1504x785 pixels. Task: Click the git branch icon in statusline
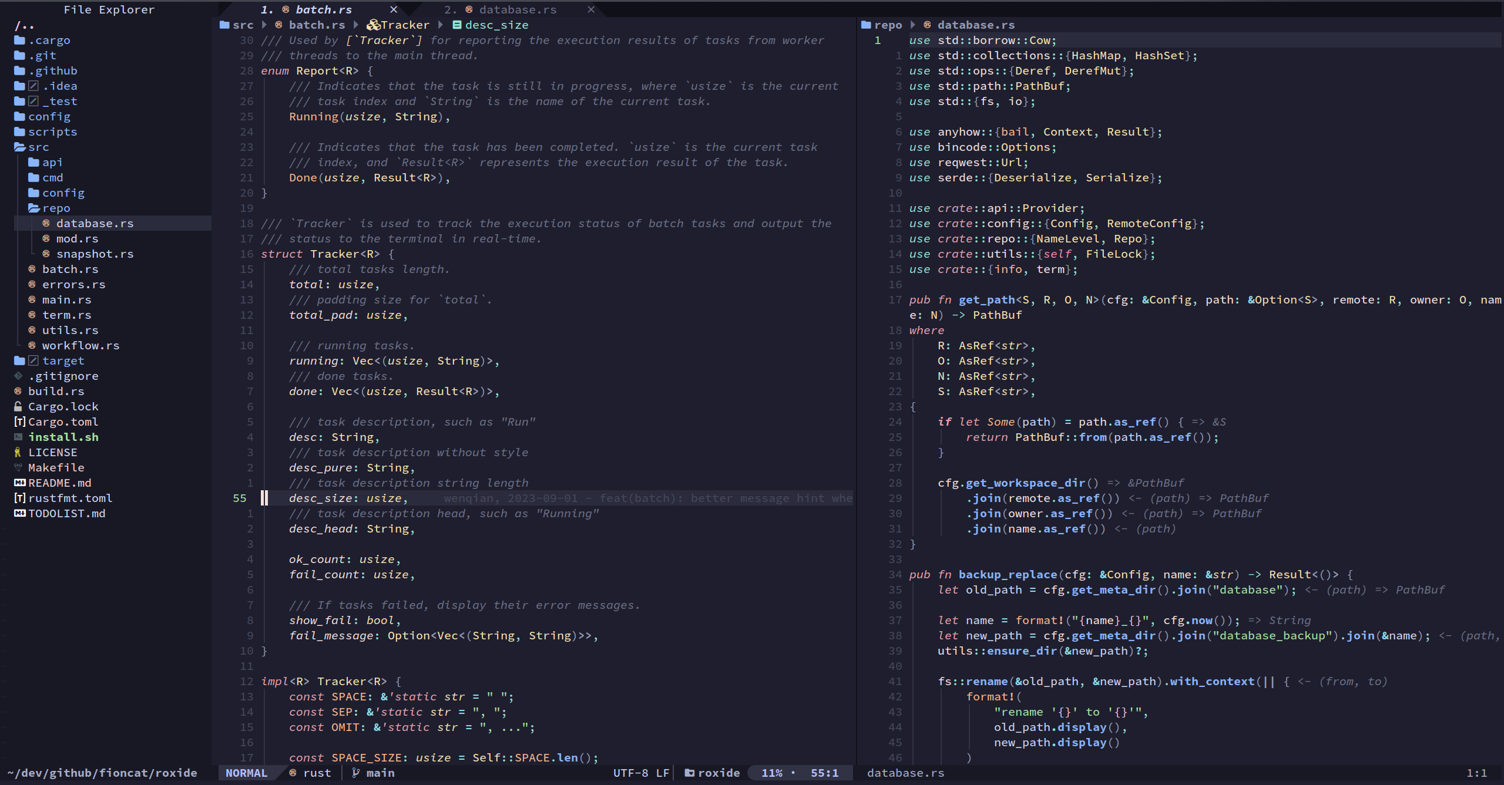coord(355,773)
